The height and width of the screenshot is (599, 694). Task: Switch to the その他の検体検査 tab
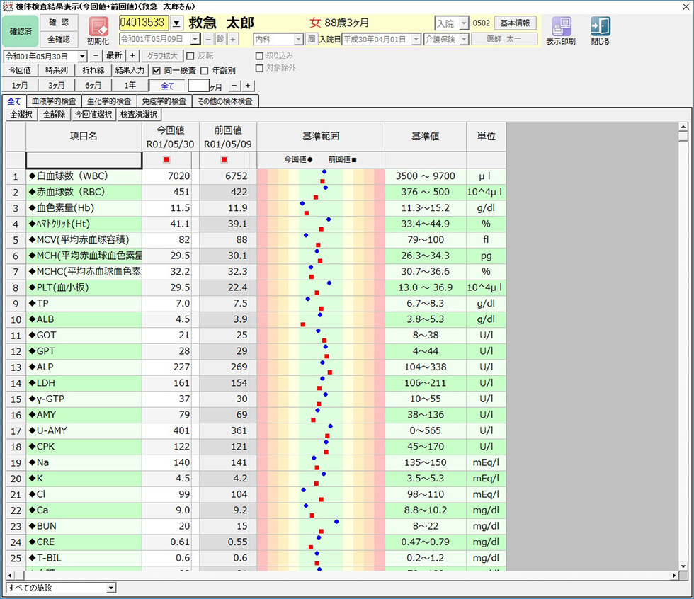pyautogui.click(x=225, y=101)
